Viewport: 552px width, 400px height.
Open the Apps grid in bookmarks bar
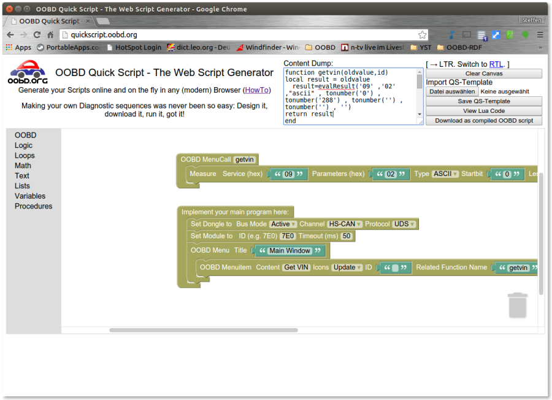click(x=18, y=47)
